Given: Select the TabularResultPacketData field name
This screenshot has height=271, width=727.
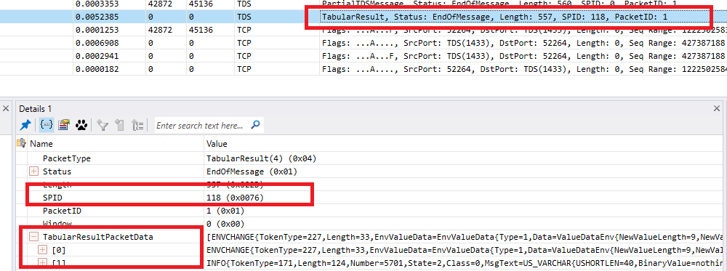Looking at the screenshot, I should tap(98, 237).
